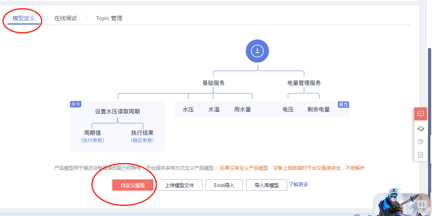The height and width of the screenshot is (216, 432).
Task: Click the game character thumbnail
Action: tap(390, 202)
